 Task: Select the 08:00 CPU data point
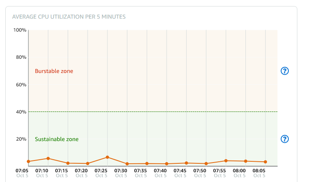(246, 161)
